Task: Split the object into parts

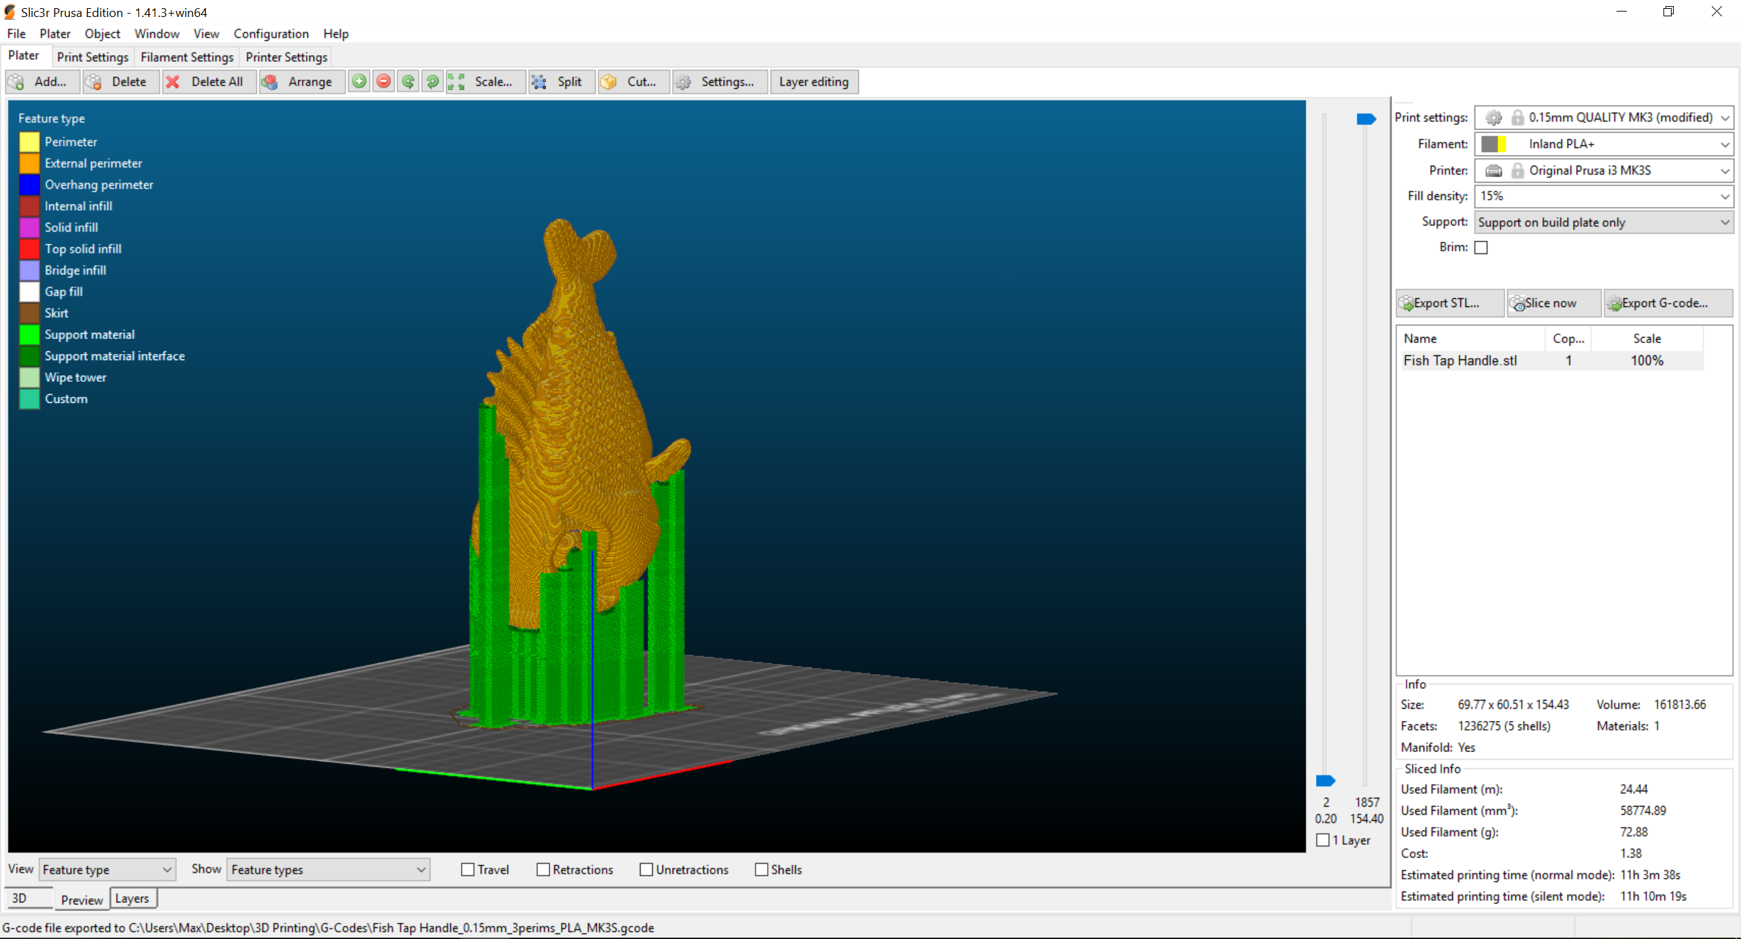Action: coord(562,82)
